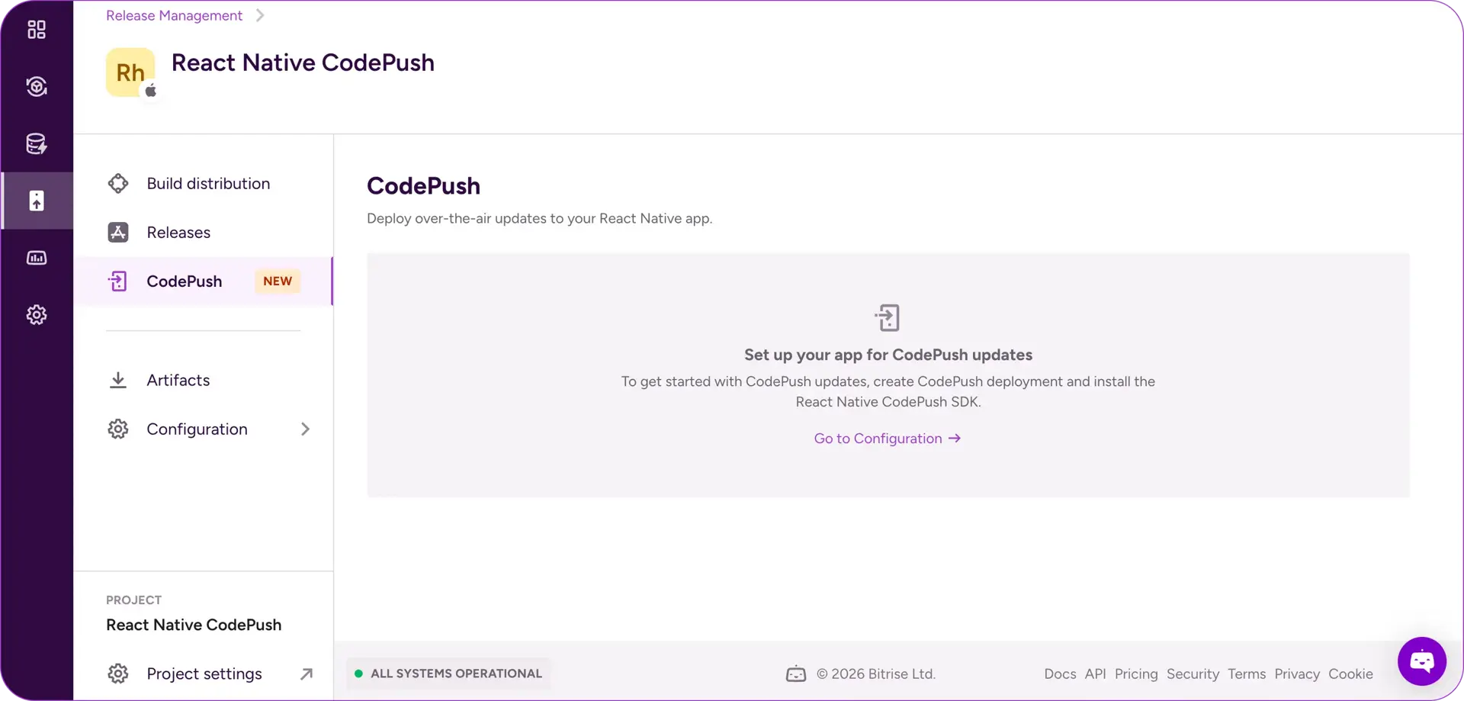Viewport: 1464px width, 701px height.
Task: Open Build distribution in the sidebar
Action: 208,184
